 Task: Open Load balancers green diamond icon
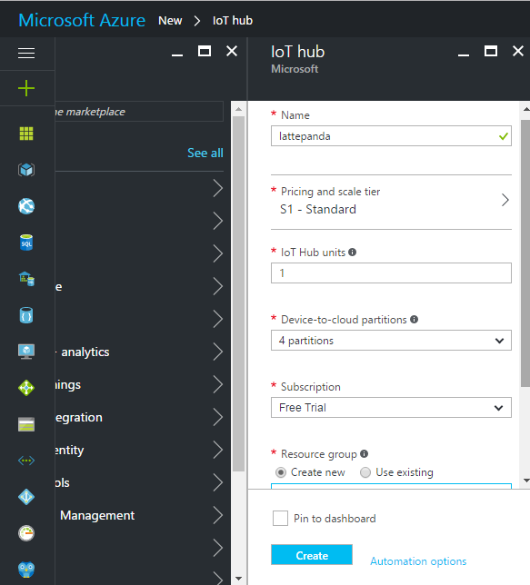coord(26,388)
